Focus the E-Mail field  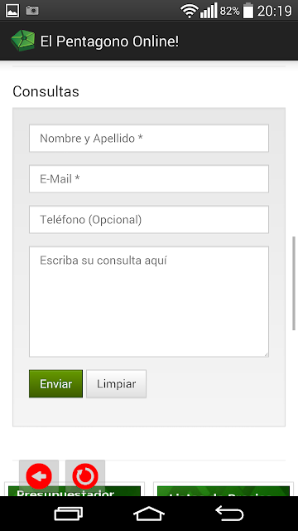[149, 179]
